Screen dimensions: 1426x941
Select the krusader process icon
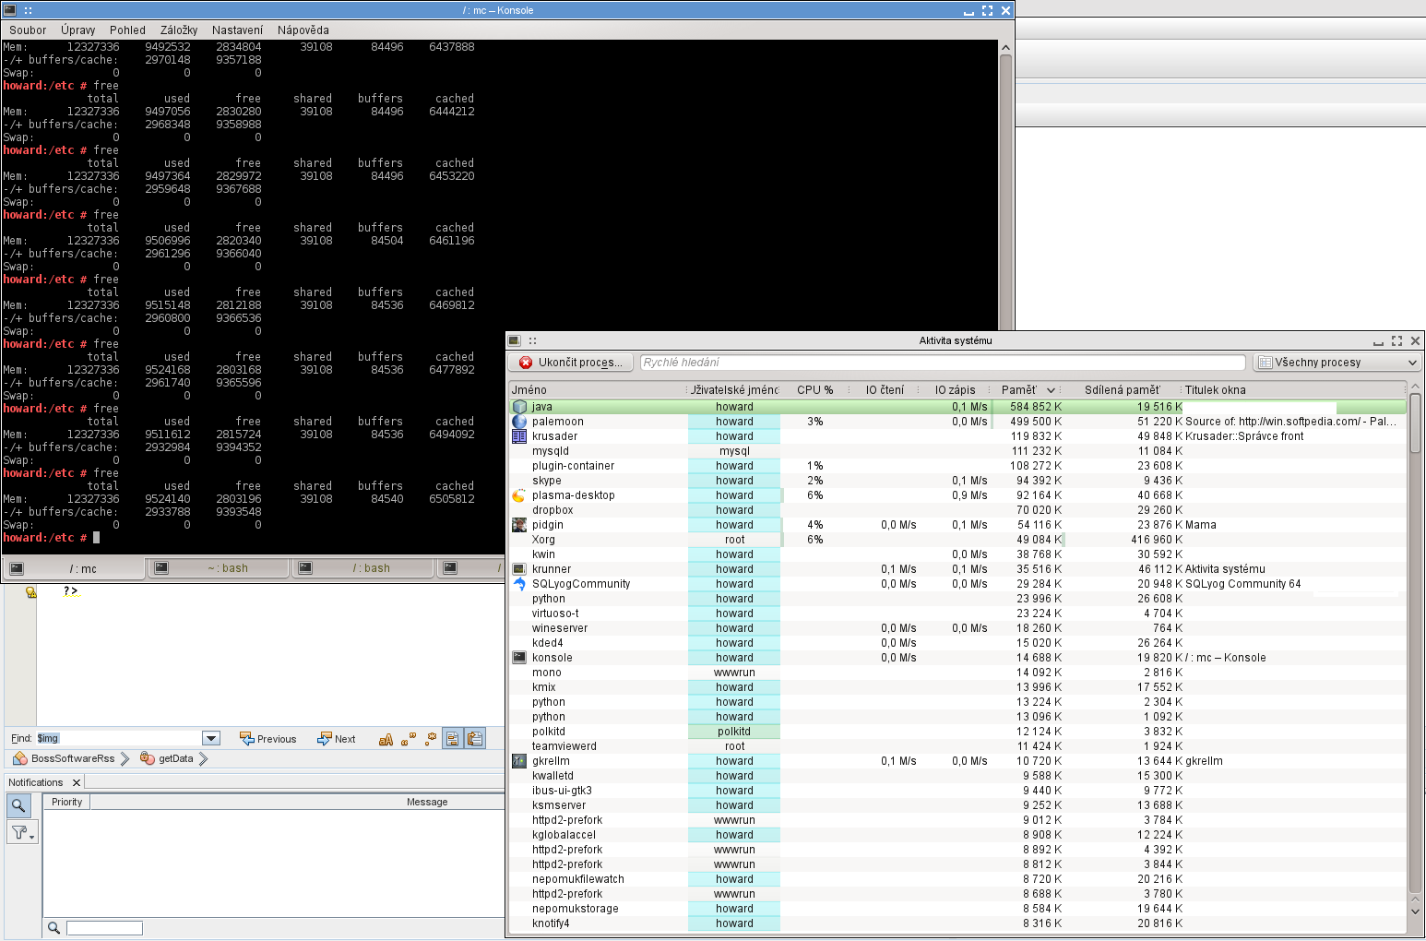tap(519, 436)
